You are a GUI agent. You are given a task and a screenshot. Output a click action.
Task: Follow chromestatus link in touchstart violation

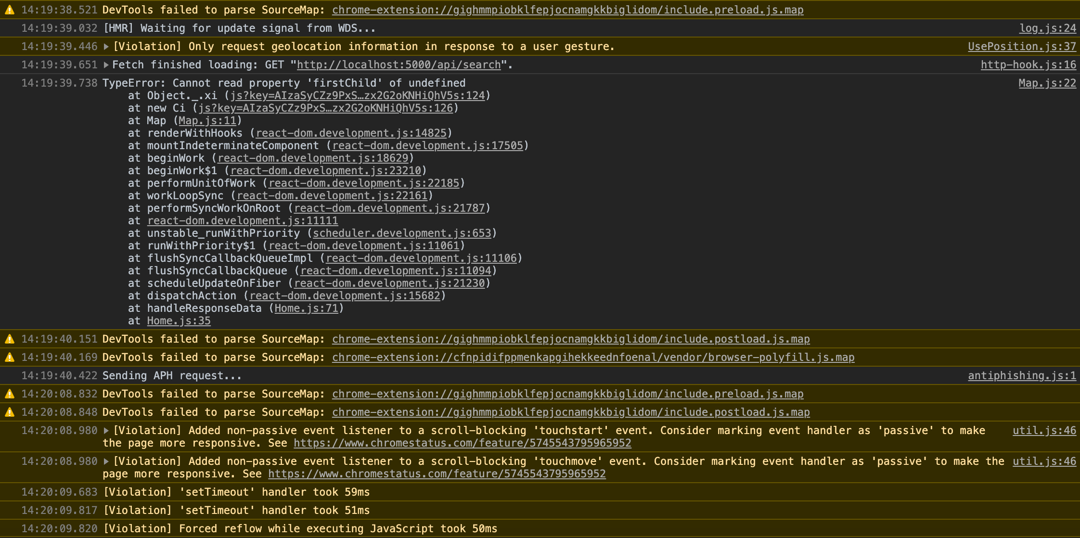[x=462, y=443]
